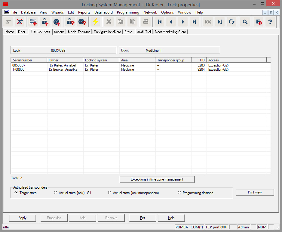
Task: Open the Configuration/Data tab
Action: (x=107, y=32)
